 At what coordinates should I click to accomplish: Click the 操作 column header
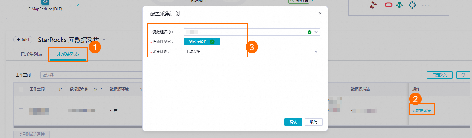[416, 89]
